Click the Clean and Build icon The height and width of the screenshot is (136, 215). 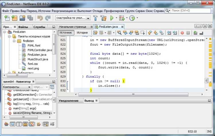[x=103, y=18]
